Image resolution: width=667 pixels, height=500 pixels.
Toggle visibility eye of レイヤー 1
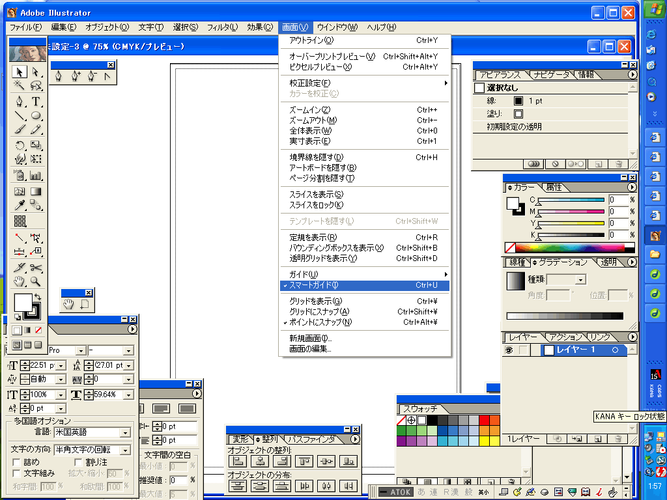pyautogui.click(x=509, y=350)
